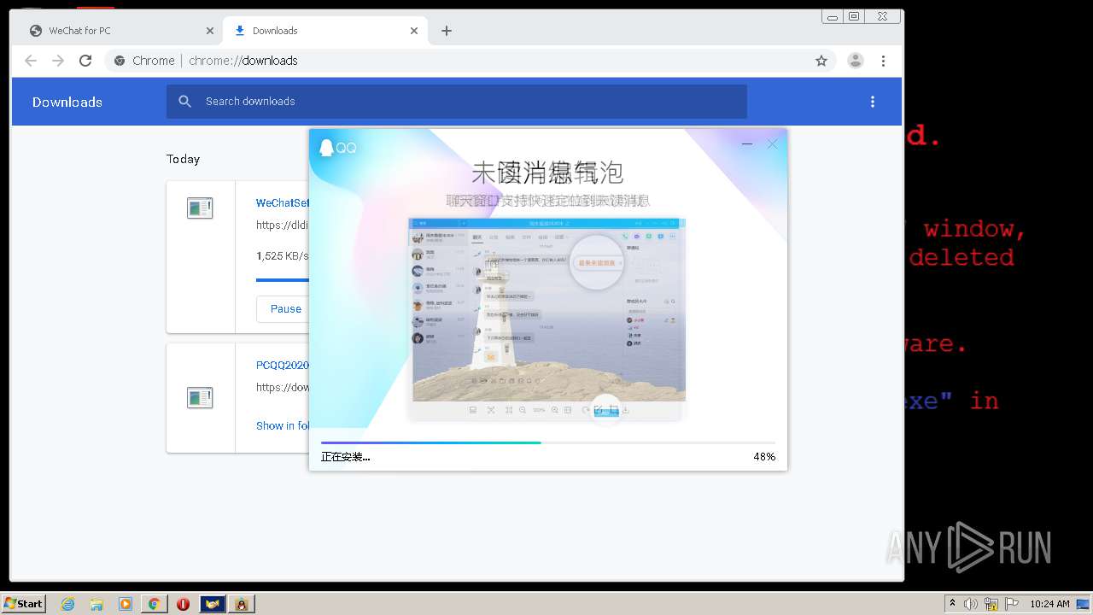Switch to the WeChat for PC tab

coord(120,31)
